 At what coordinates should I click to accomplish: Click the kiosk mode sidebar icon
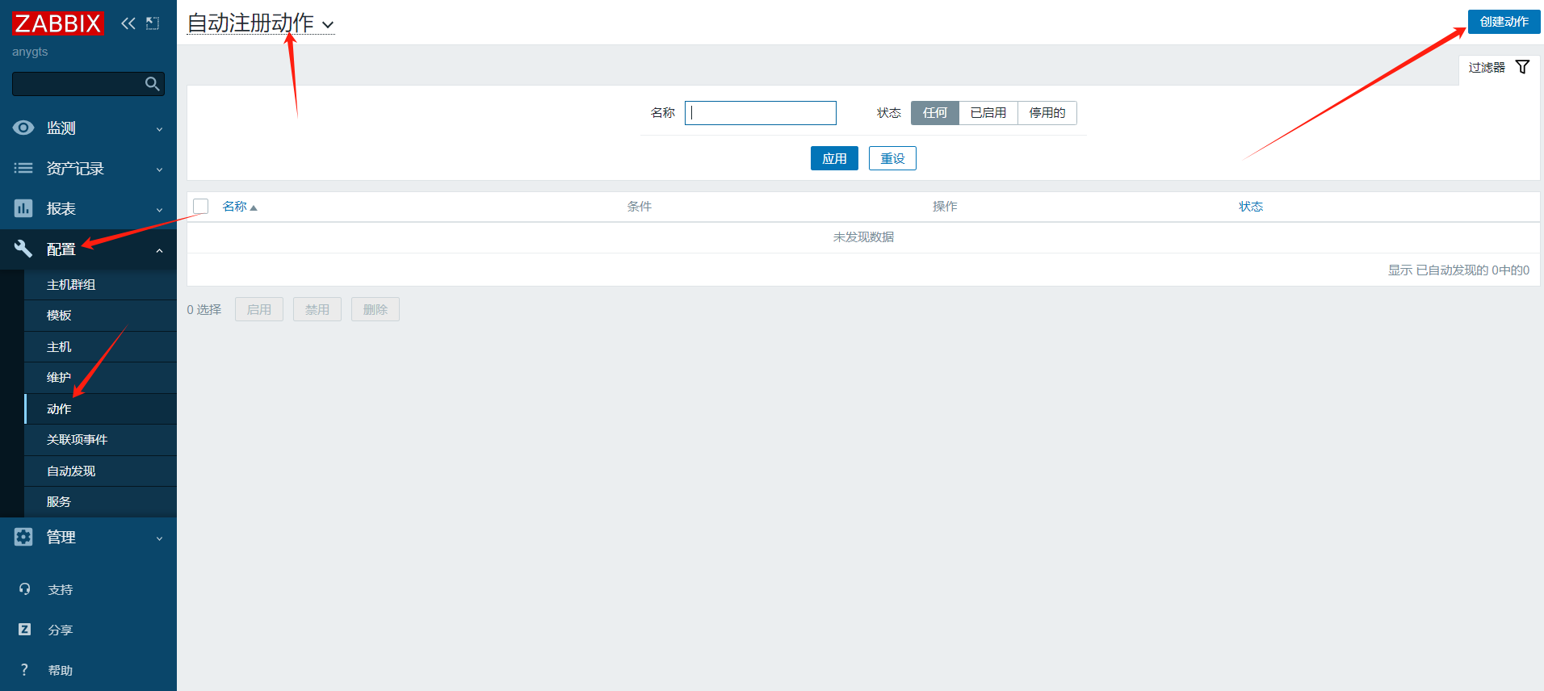pyautogui.click(x=153, y=23)
